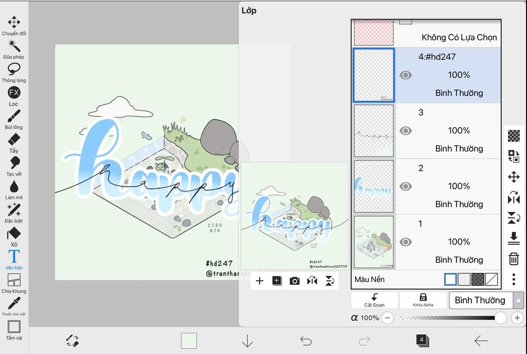Select the Bút lông brush tool

pyautogui.click(x=14, y=120)
